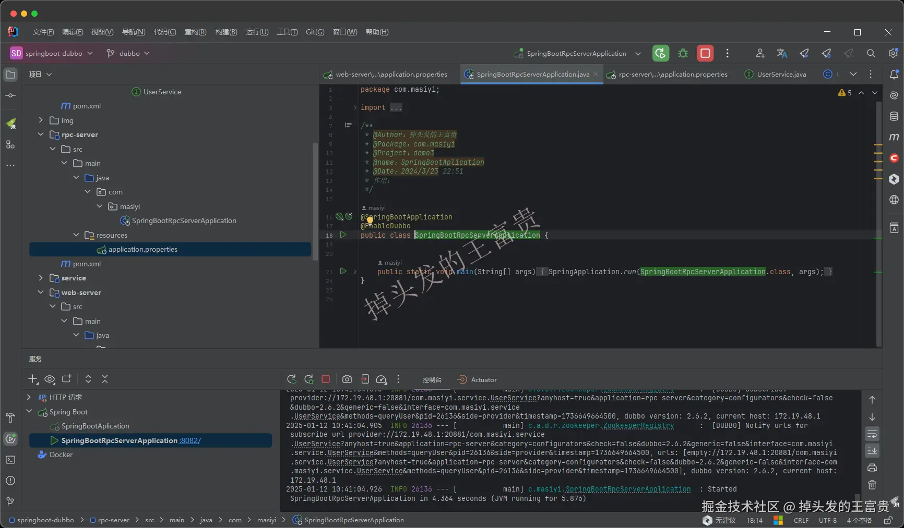Select the Docker service node
This screenshot has width=904, height=528.
tap(55, 455)
